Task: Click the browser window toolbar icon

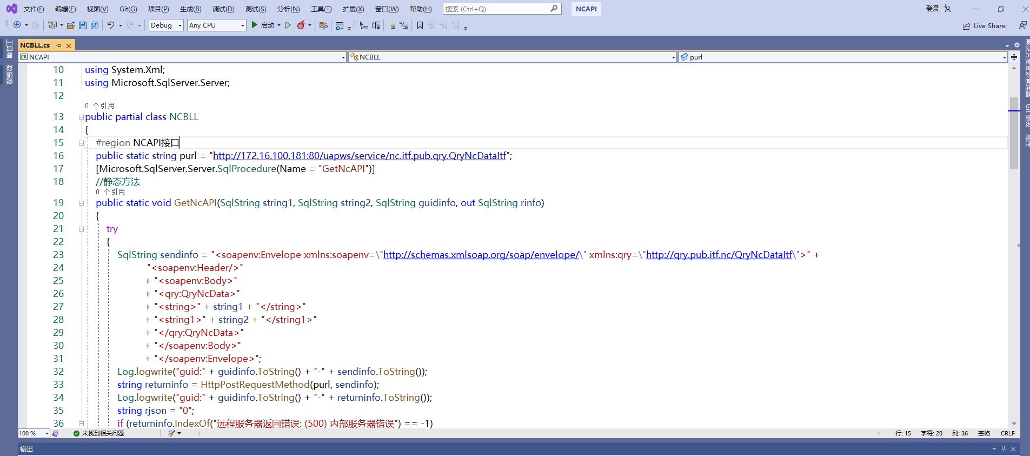Action: coord(340,25)
